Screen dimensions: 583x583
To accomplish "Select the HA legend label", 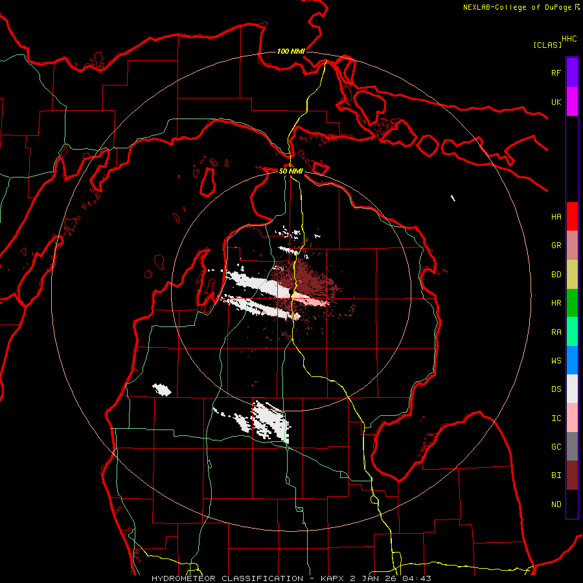I will point(556,217).
